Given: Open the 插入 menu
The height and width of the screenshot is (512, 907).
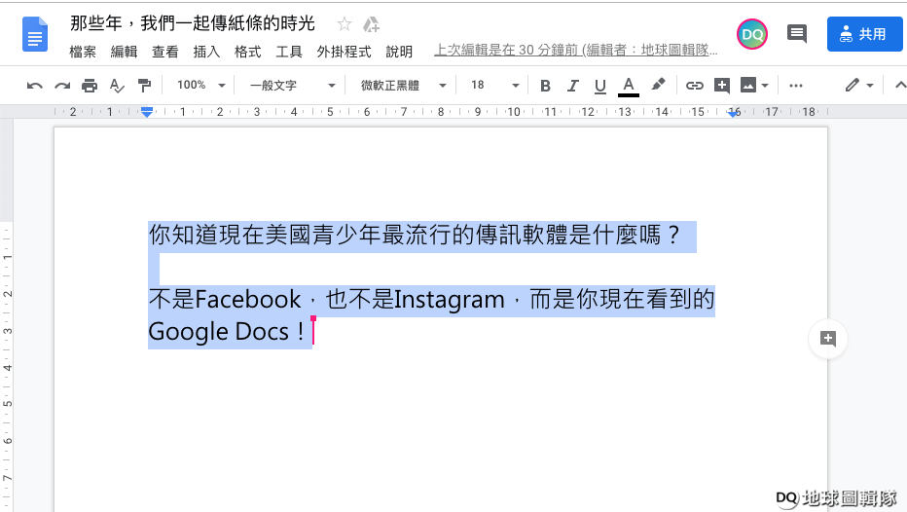Looking at the screenshot, I should (x=206, y=52).
